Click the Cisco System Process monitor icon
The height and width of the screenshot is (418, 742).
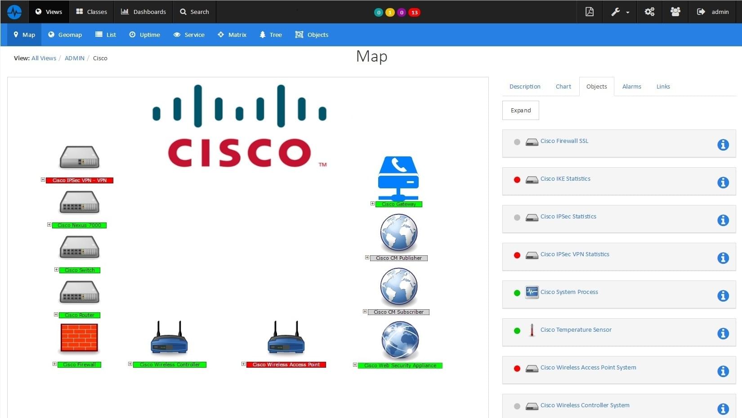click(x=532, y=292)
